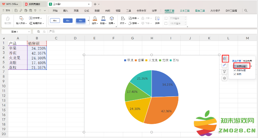This screenshot has height=138, width=258.
Task: Click the chart elements icon beside chart
Action: [x=225, y=59]
